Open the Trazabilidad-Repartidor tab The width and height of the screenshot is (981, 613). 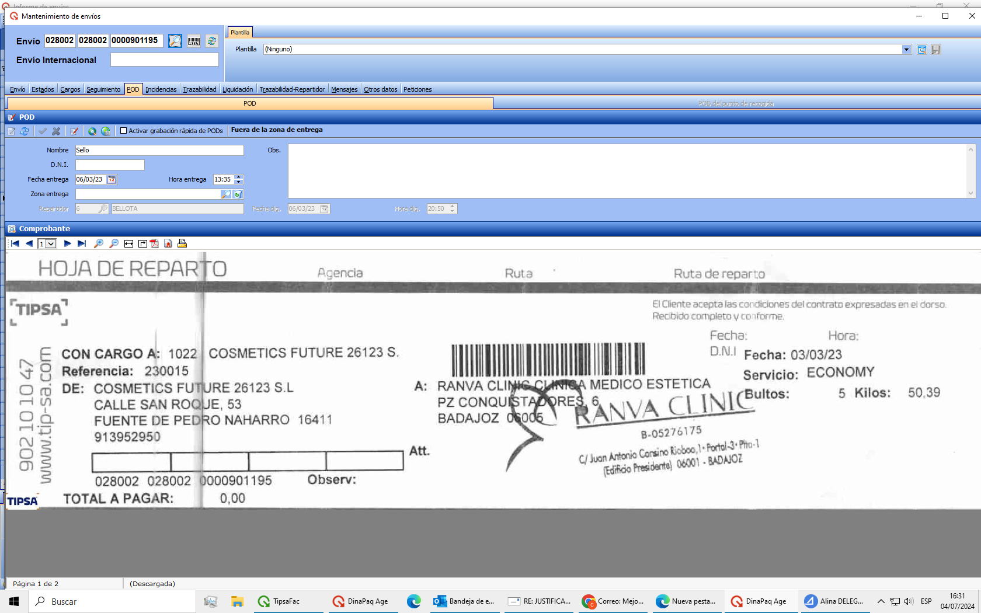click(x=292, y=89)
